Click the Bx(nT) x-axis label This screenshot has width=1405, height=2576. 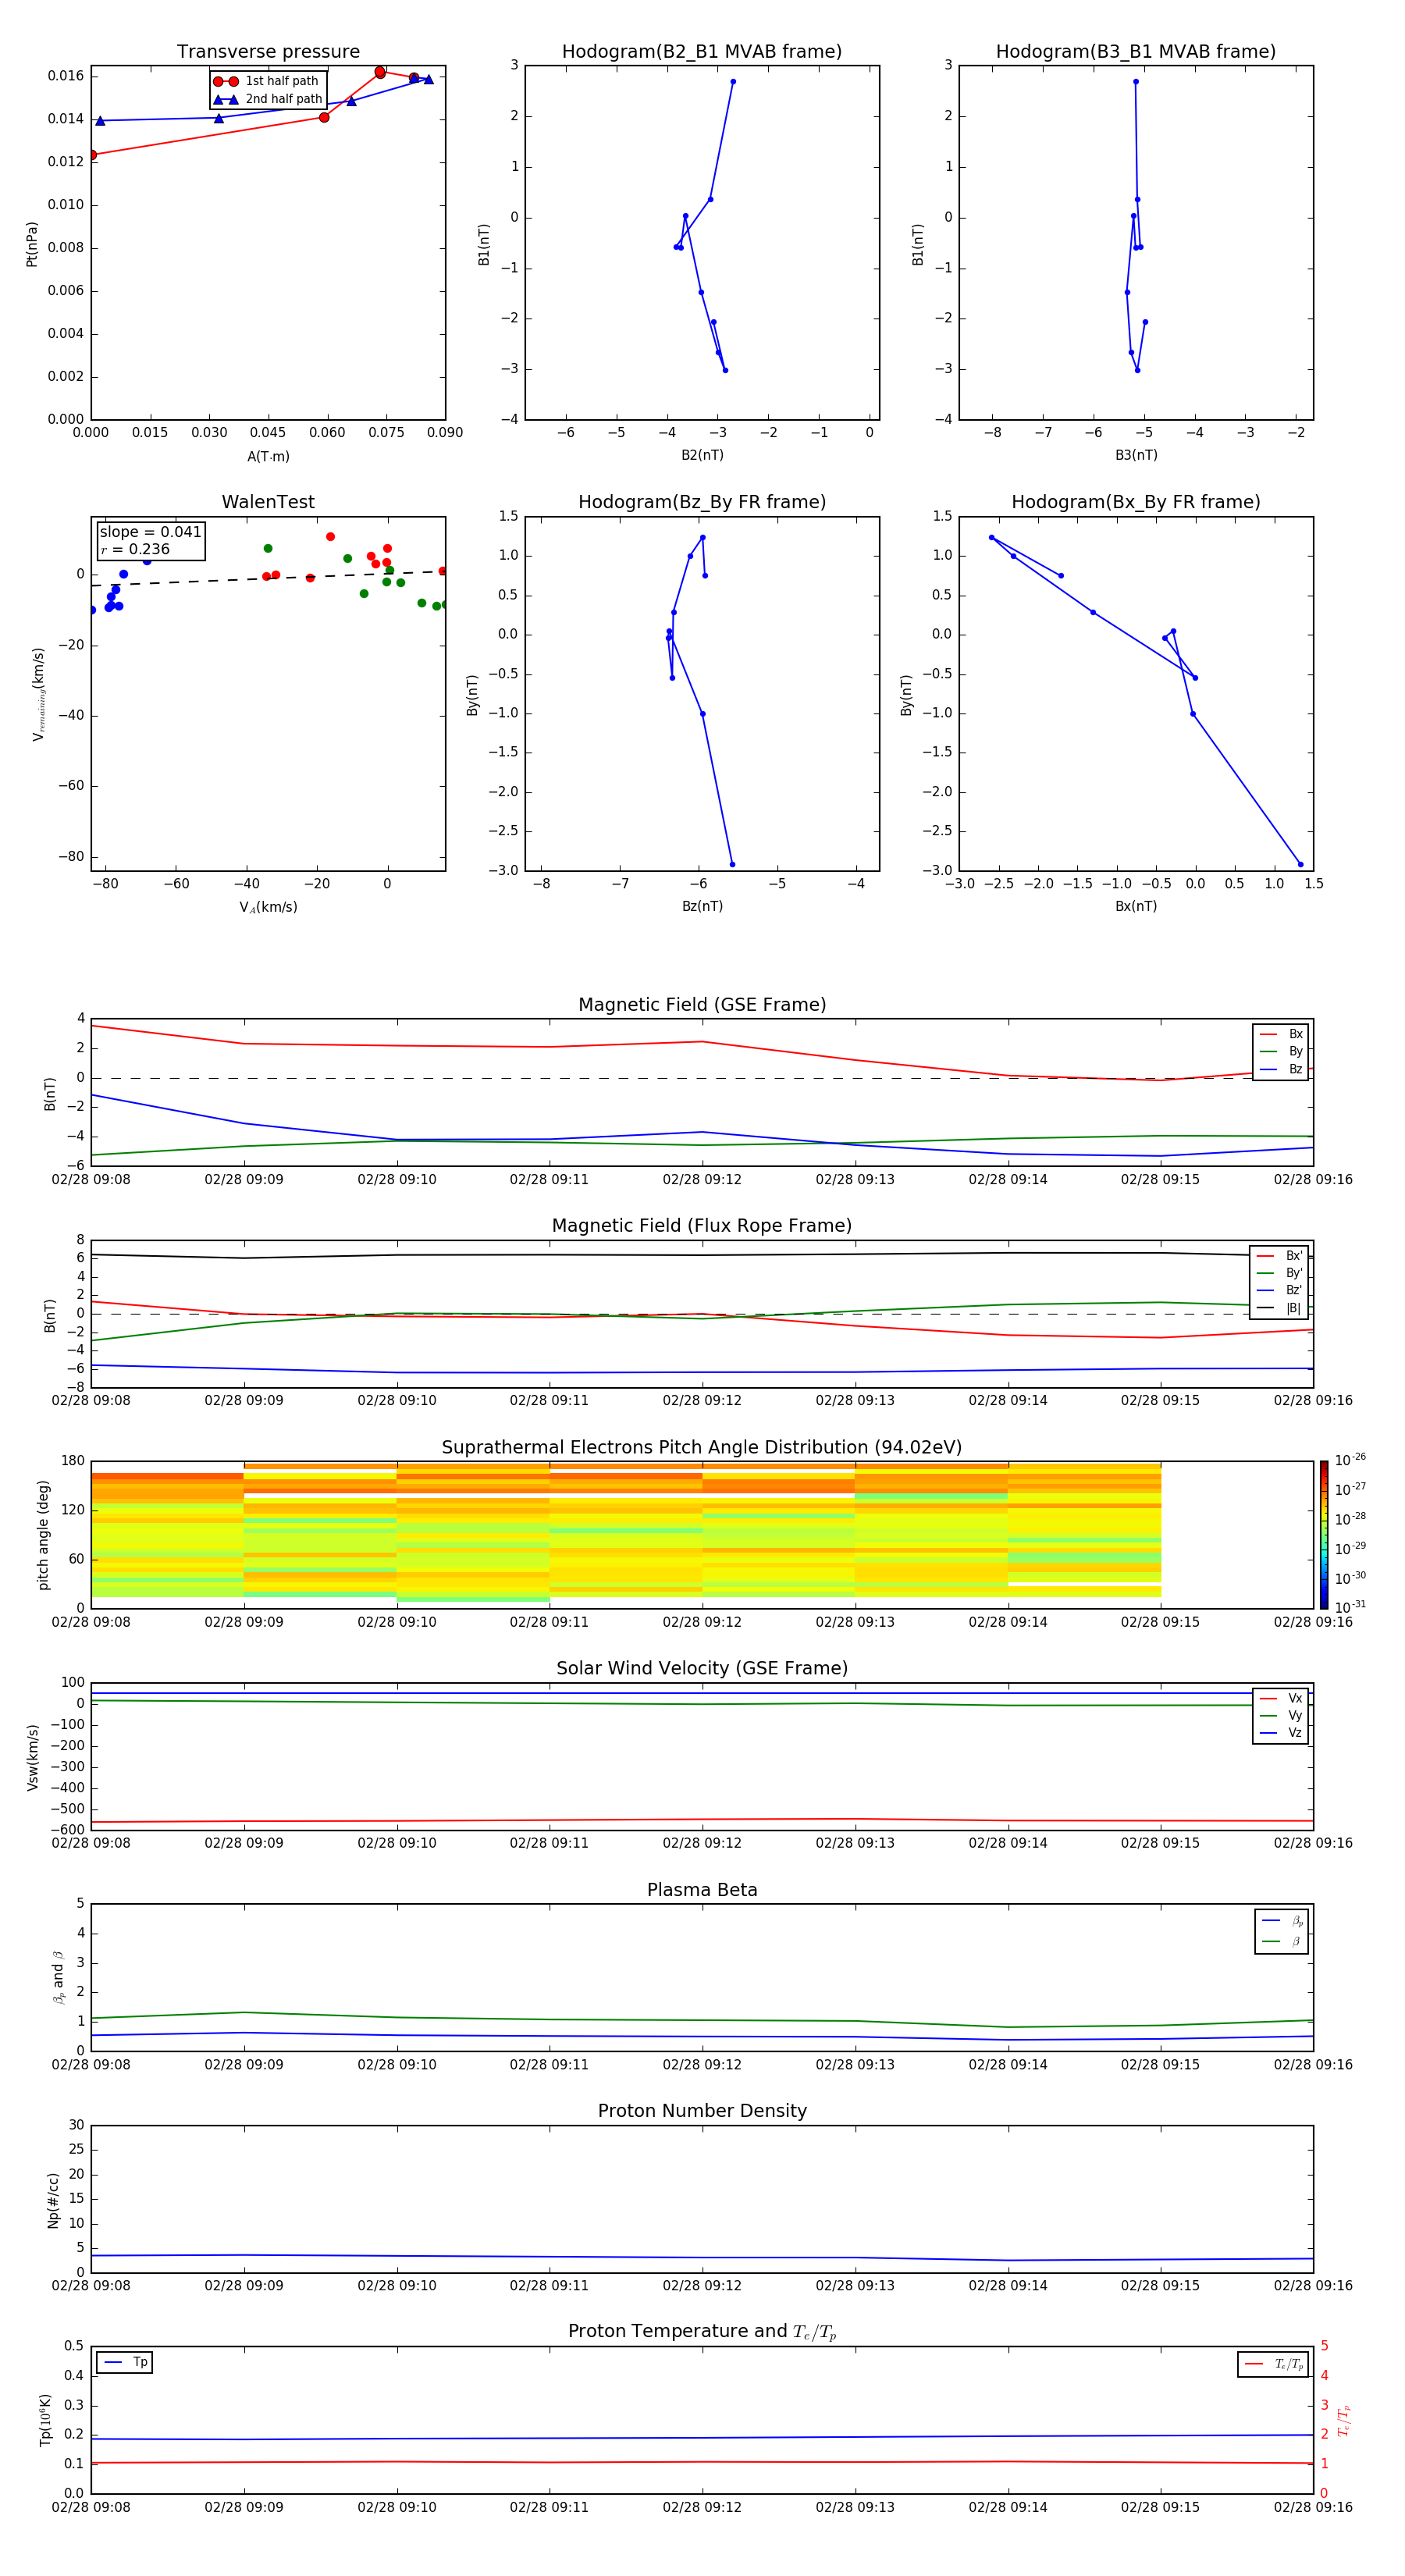pyautogui.click(x=1136, y=906)
